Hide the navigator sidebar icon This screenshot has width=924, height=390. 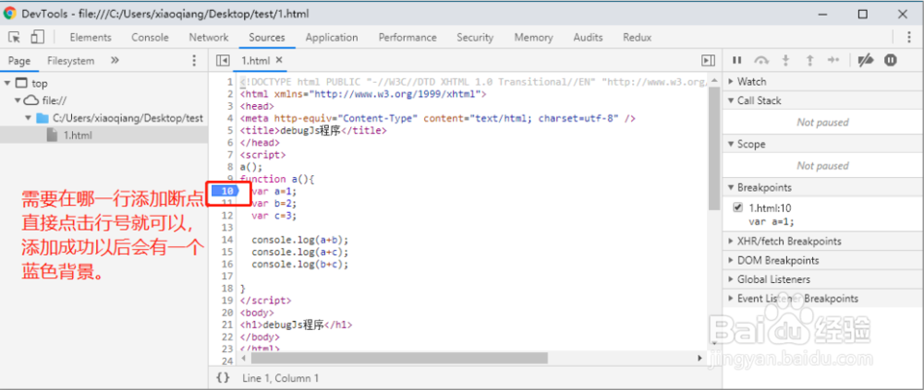(x=222, y=61)
